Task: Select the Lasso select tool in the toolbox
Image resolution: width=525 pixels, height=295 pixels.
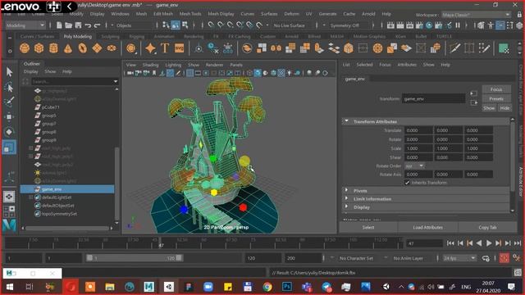Action: (9, 87)
